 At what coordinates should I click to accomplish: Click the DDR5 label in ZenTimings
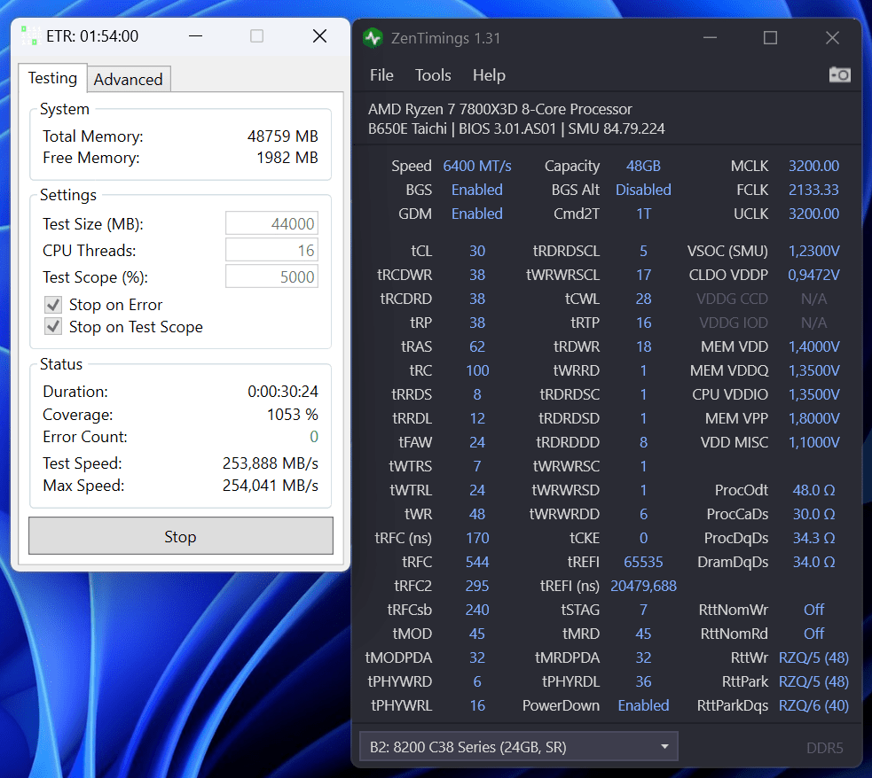[825, 748]
